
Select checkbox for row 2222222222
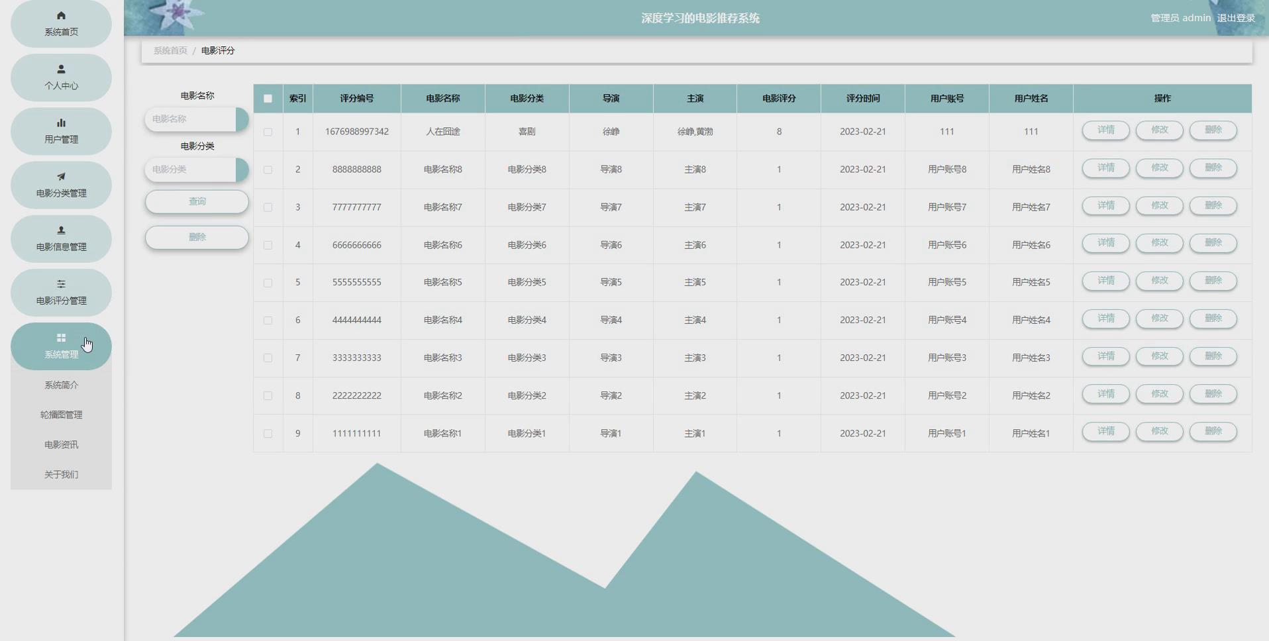pos(268,396)
